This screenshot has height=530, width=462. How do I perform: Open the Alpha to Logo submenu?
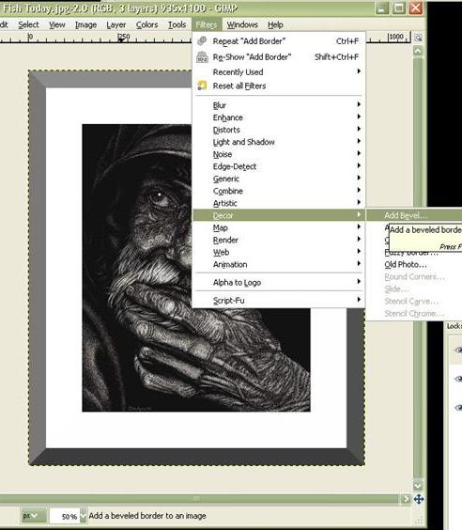(x=279, y=282)
